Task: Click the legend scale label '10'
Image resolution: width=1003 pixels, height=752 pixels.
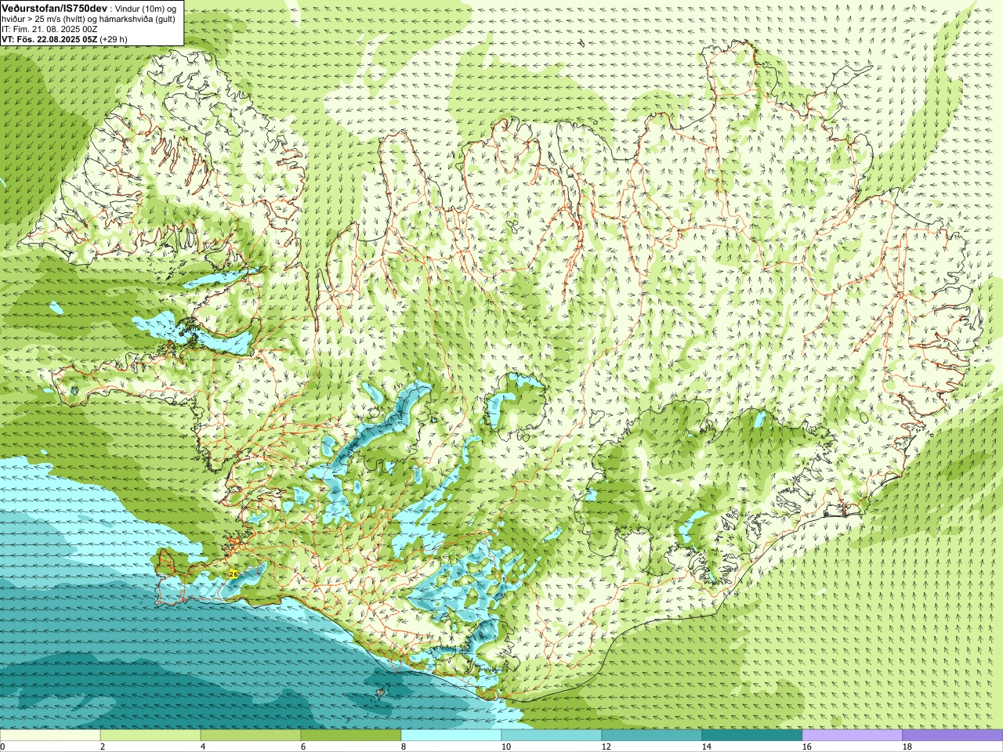Action: click(x=505, y=747)
